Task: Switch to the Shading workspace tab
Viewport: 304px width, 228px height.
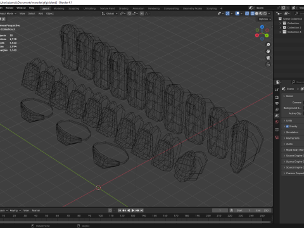Action: 123,8
